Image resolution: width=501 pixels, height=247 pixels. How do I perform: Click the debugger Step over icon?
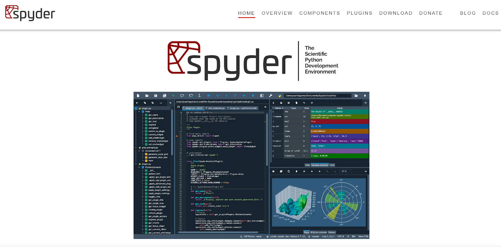pos(218,96)
